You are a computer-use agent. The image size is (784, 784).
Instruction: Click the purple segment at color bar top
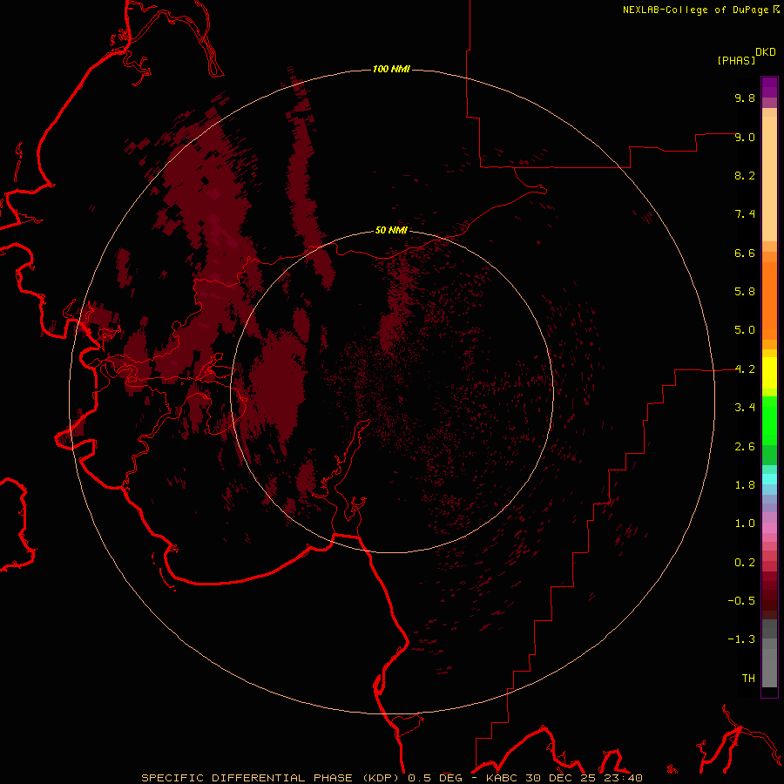[769, 87]
